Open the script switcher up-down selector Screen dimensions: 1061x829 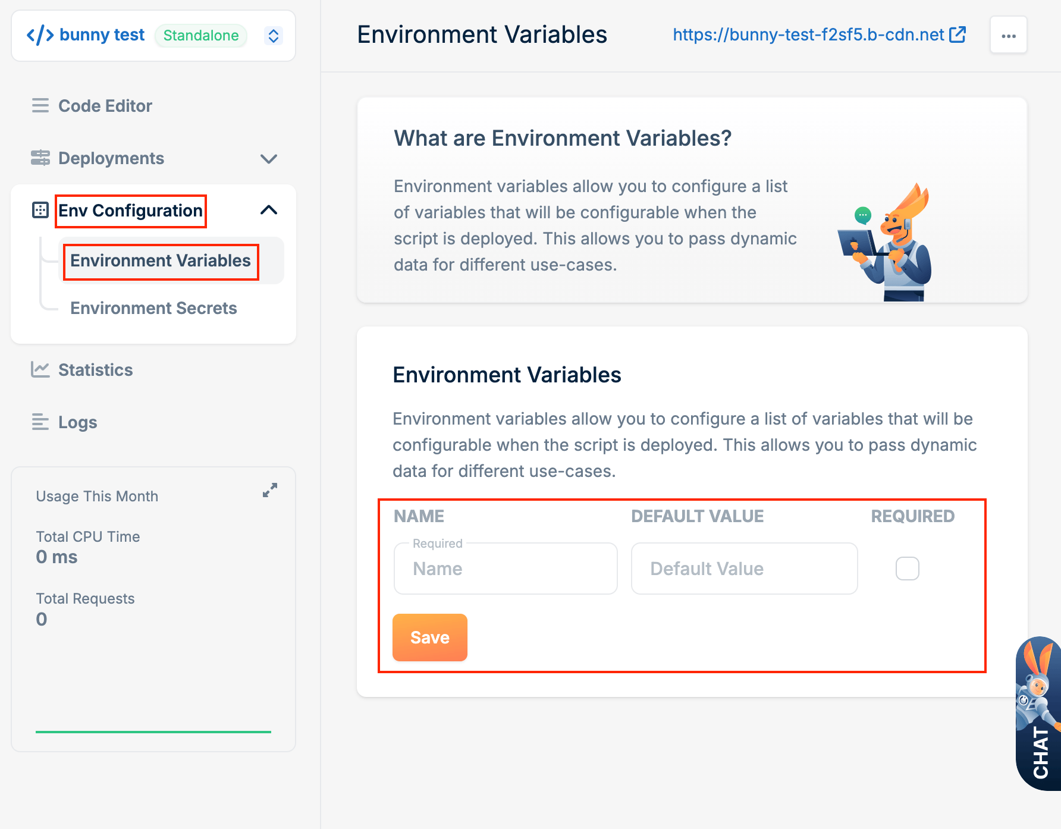pos(274,36)
